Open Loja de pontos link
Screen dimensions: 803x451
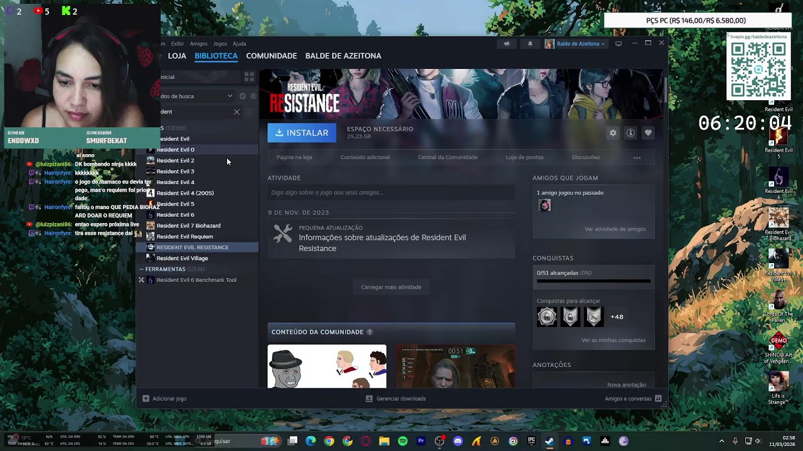(x=524, y=157)
